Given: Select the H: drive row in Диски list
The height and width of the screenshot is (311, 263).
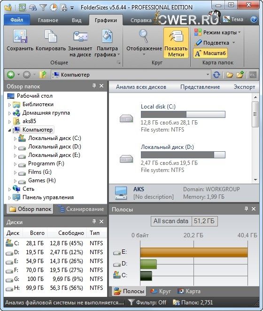Looking at the screenshot, I should [55, 288].
